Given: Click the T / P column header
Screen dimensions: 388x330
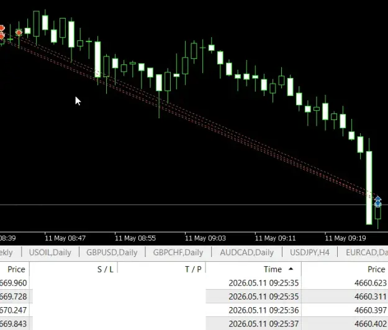Looking at the screenshot, I should (x=193, y=269).
